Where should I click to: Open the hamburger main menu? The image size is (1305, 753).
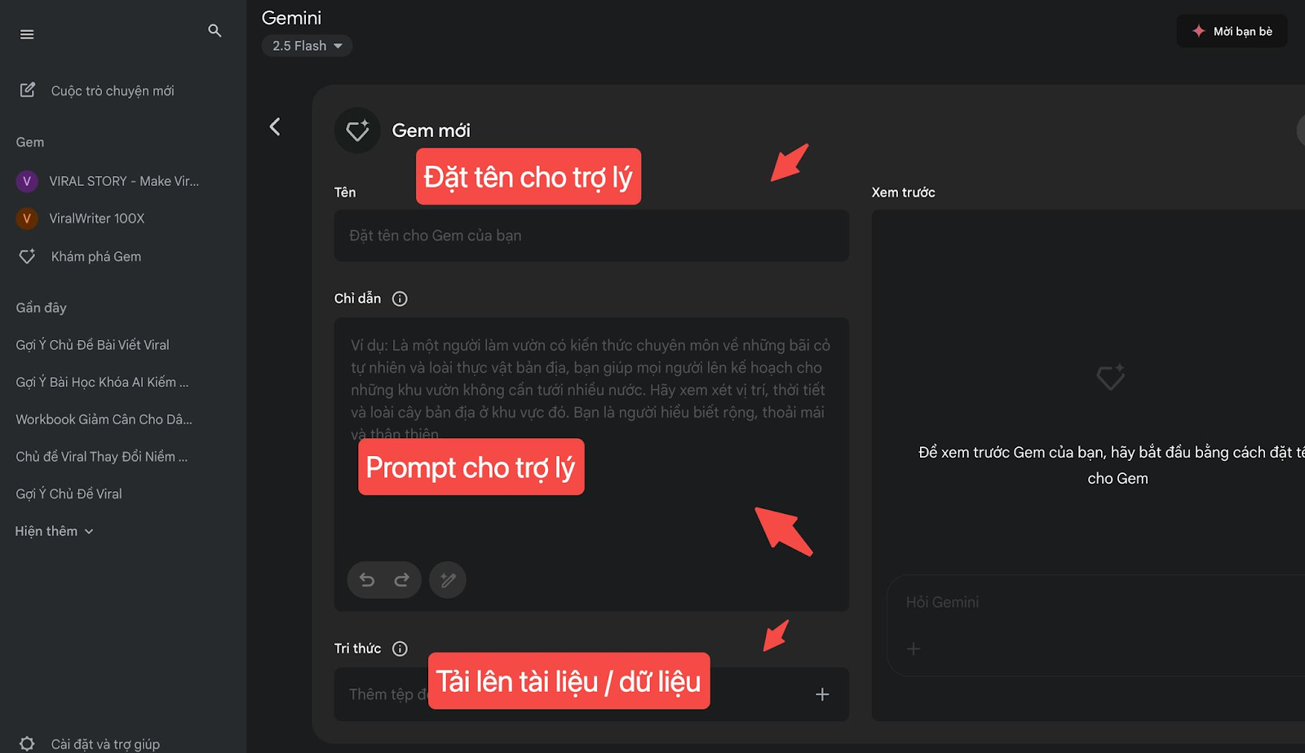coord(27,34)
